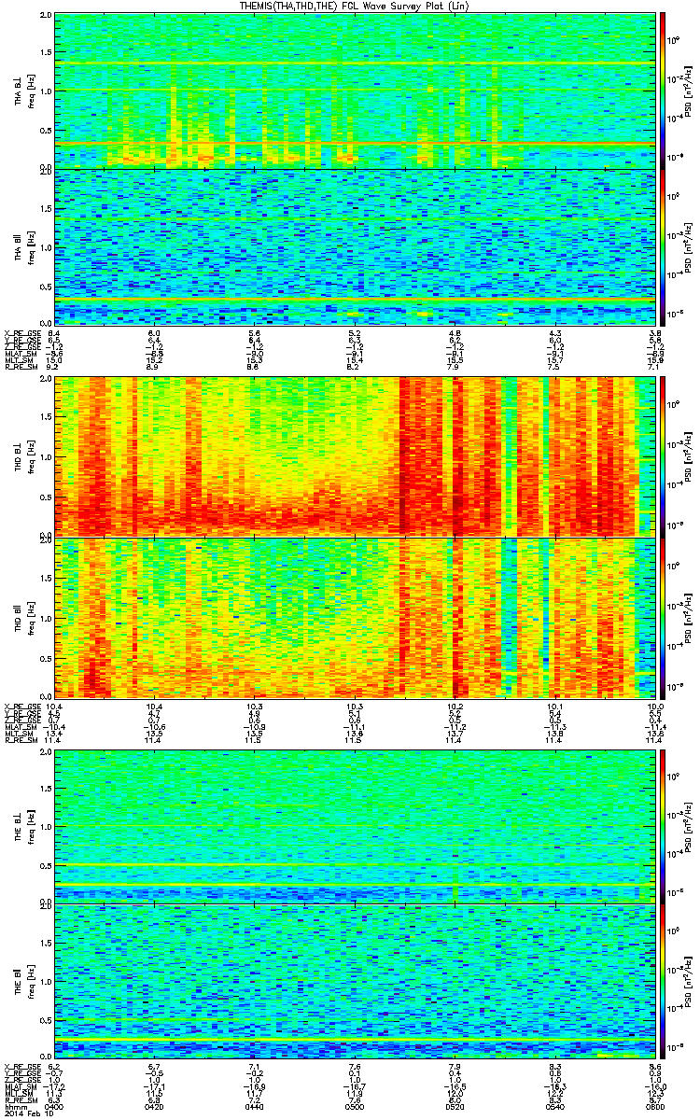Click the 0600 time tick label
This screenshot has width=700, height=1120.
click(x=655, y=1105)
